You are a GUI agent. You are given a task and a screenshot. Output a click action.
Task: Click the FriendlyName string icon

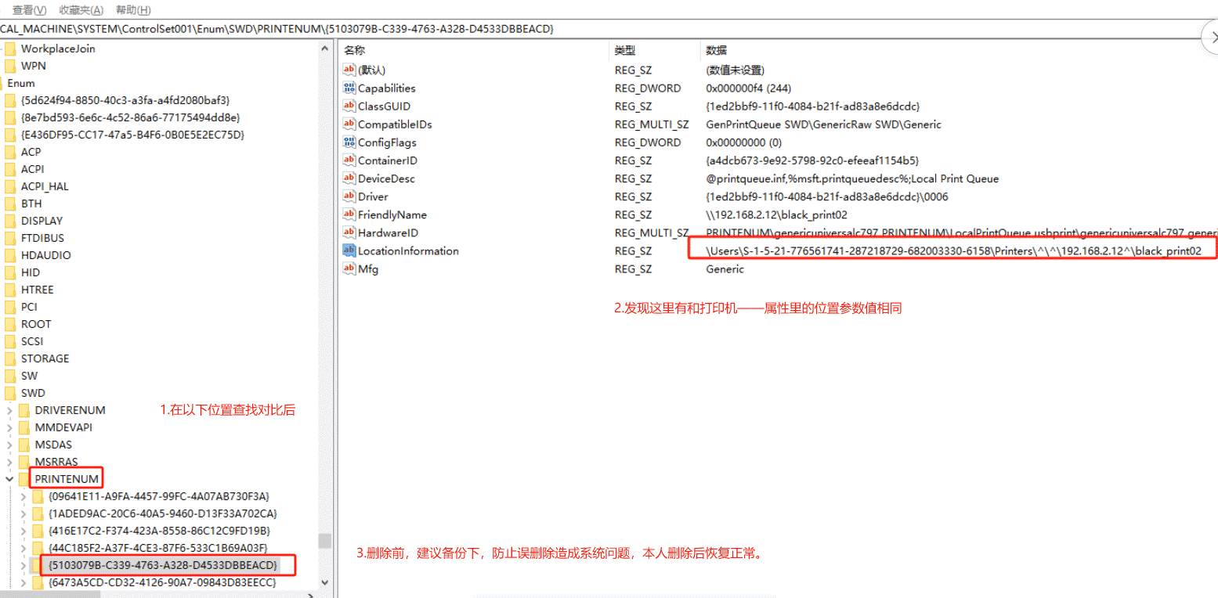pos(349,214)
